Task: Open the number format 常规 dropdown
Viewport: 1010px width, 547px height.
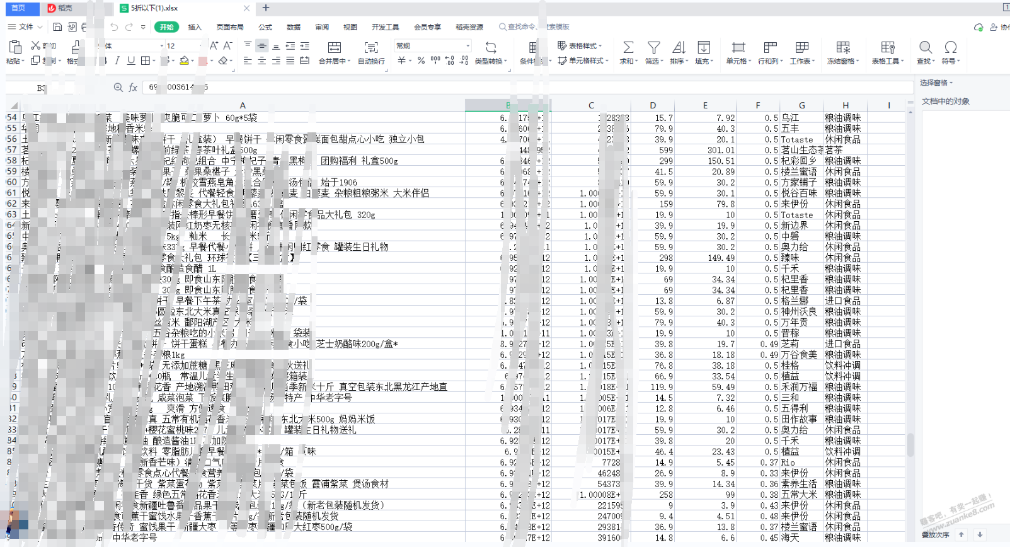Action: 468,46
